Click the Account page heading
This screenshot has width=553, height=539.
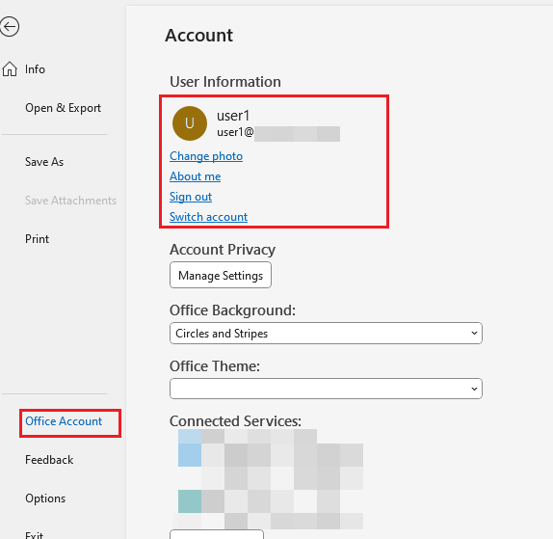coord(198,36)
